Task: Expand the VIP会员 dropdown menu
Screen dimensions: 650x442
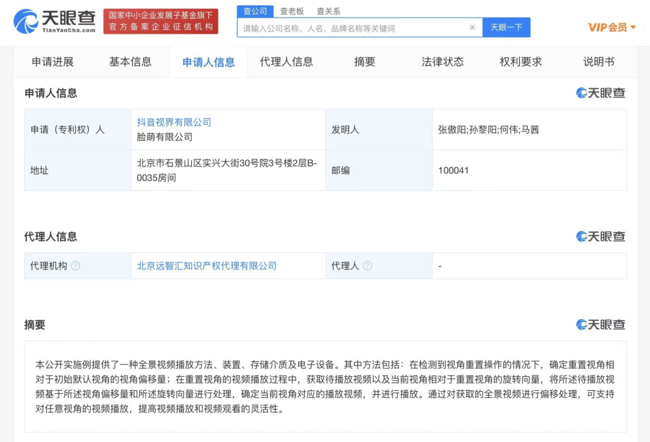Action: (x=610, y=26)
